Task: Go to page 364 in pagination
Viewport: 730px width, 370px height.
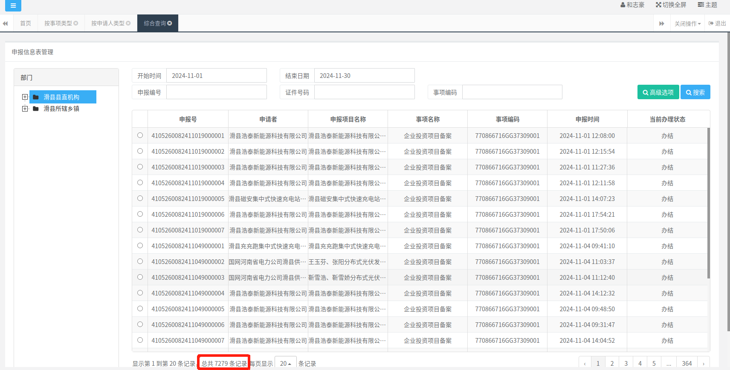Action: [687, 363]
